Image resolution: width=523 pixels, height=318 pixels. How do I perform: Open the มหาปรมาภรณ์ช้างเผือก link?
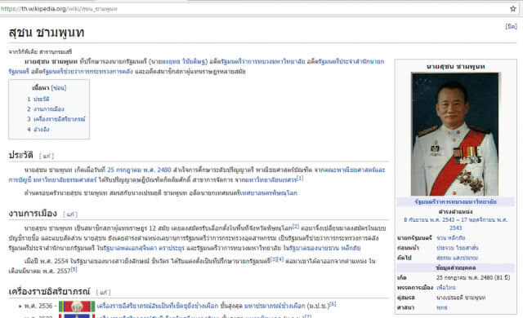275,306
